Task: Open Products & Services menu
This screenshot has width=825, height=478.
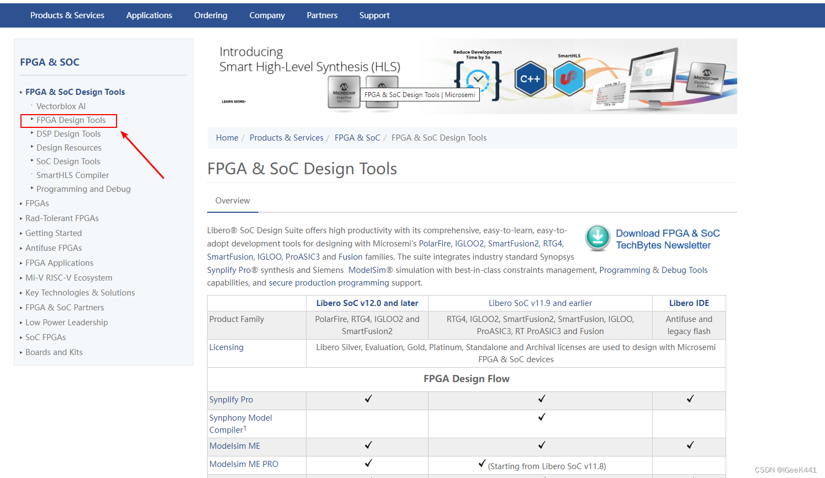Action: 67,15
